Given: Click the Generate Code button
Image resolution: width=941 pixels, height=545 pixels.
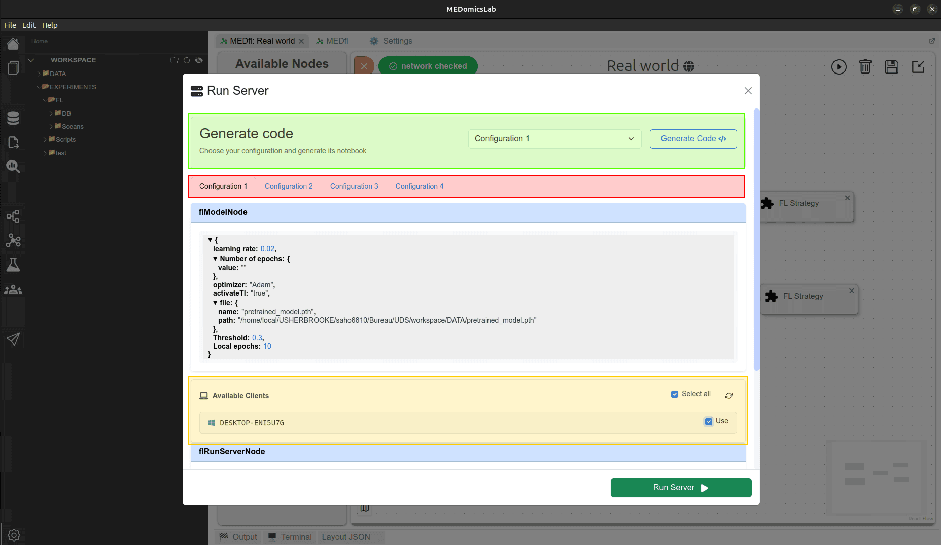Looking at the screenshot, I should 693,138.
